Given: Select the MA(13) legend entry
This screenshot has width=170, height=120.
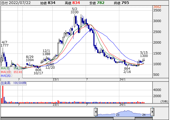Looking at the screenshot, I should (11, 72).
